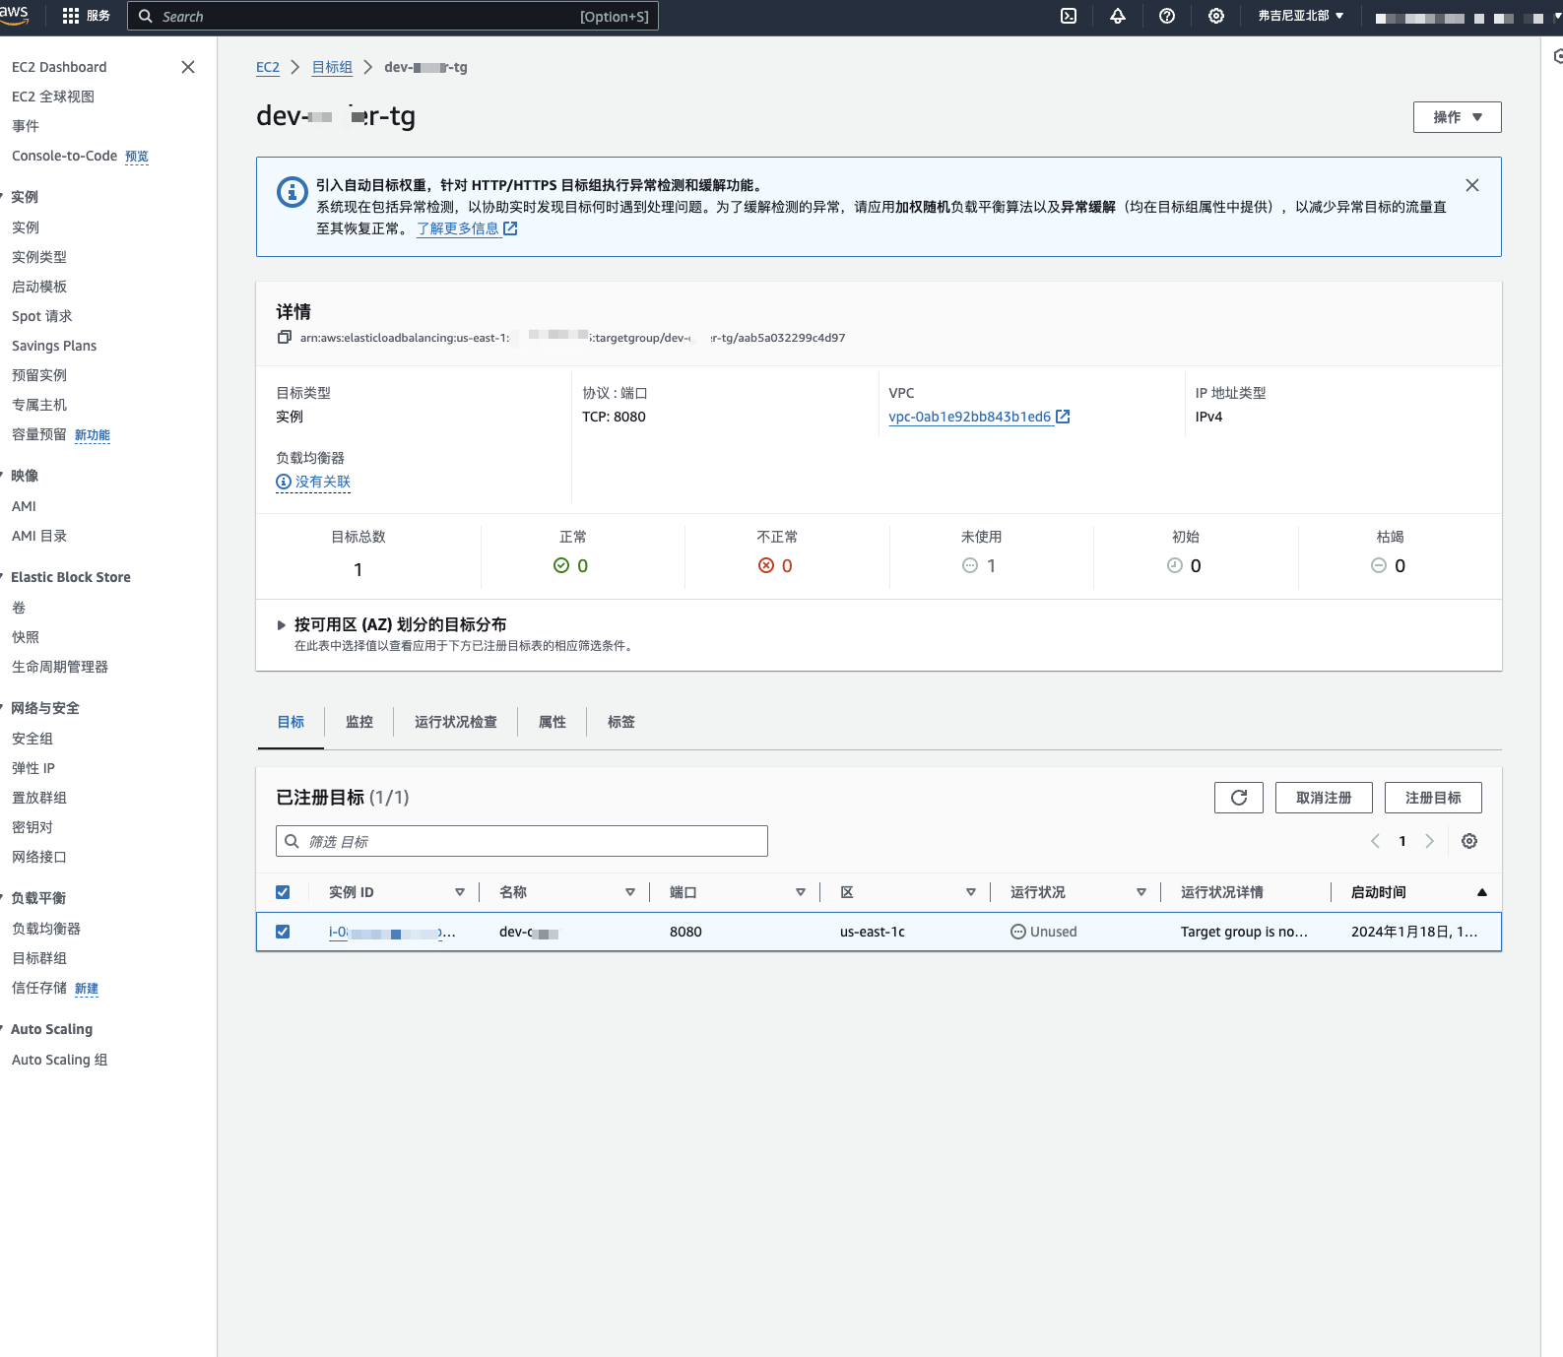Screen dimensions: 1563x1357
Task: Open the 了解更多信息 link
Action: 467,228
